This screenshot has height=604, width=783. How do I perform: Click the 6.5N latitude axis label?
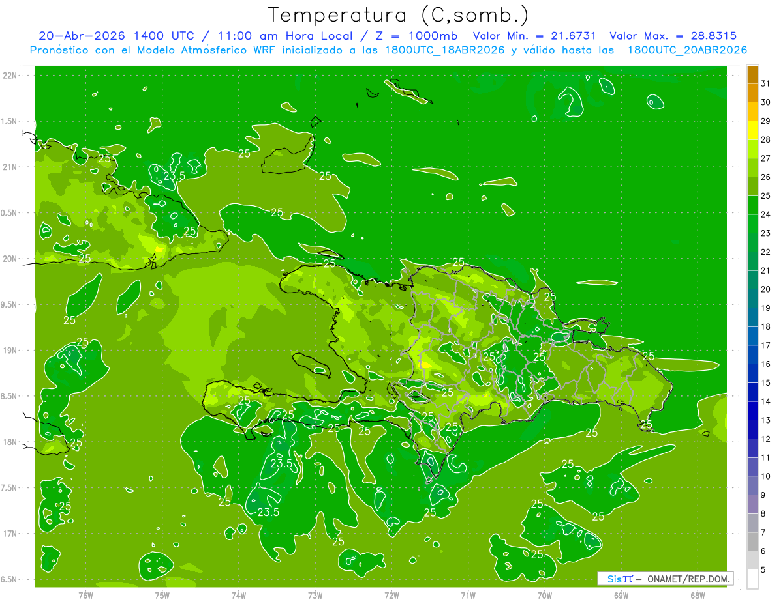click(x=10, y=579)
